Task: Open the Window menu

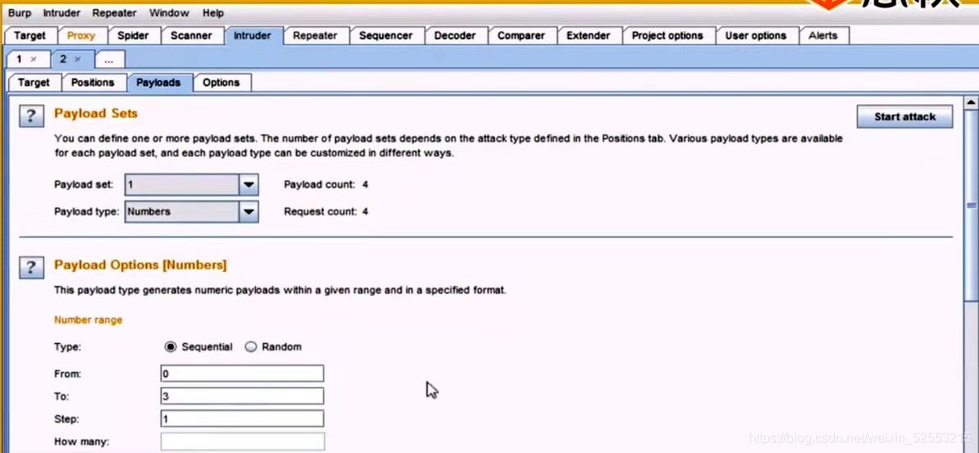Action: tap(170, 12)
